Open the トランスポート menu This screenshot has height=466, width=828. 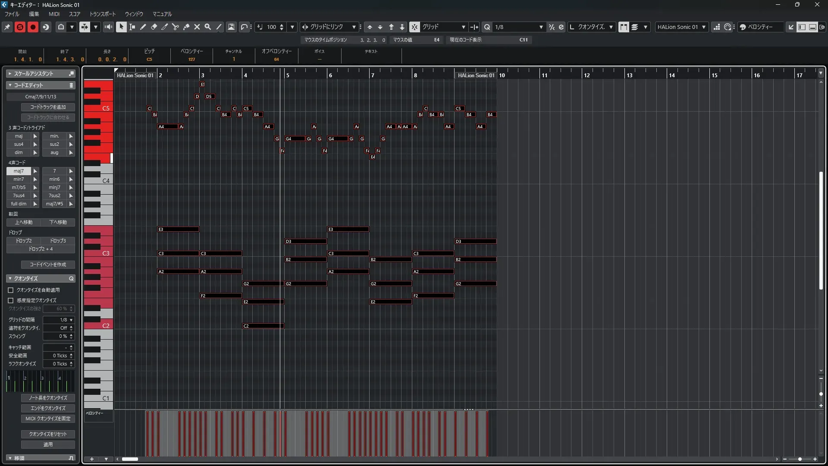pos(102,14)
